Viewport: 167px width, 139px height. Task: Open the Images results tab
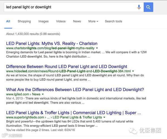(x=43, y=21)
